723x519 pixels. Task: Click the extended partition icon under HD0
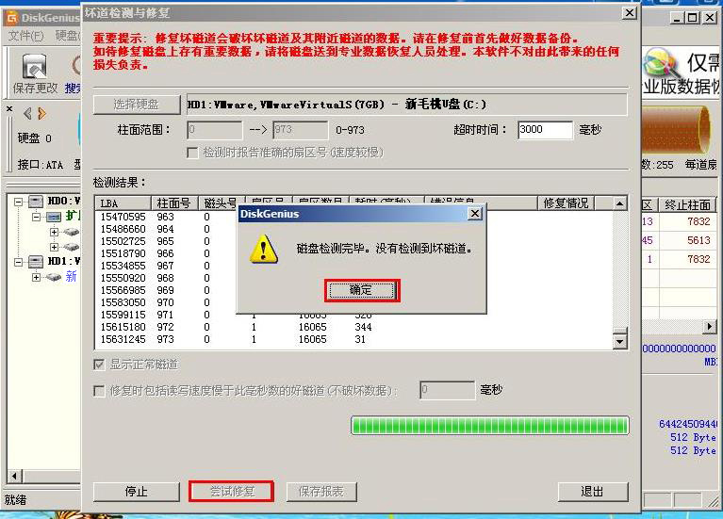[x=54, y=217]
